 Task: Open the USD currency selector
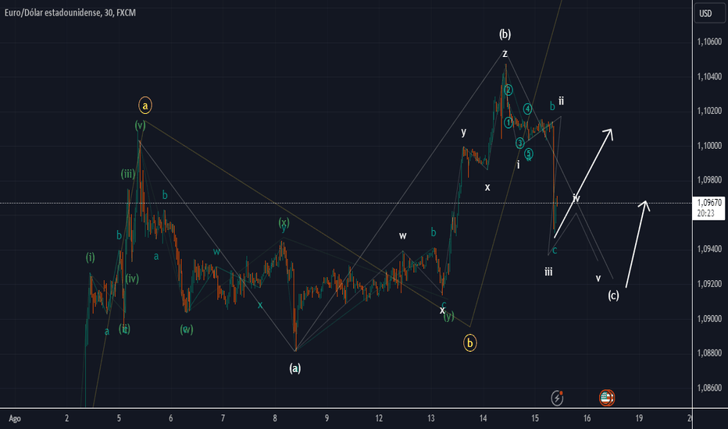coord(709,13)
